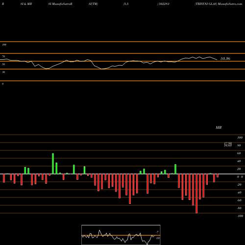Click the longest red bar reaching -100

click(196, 194)
